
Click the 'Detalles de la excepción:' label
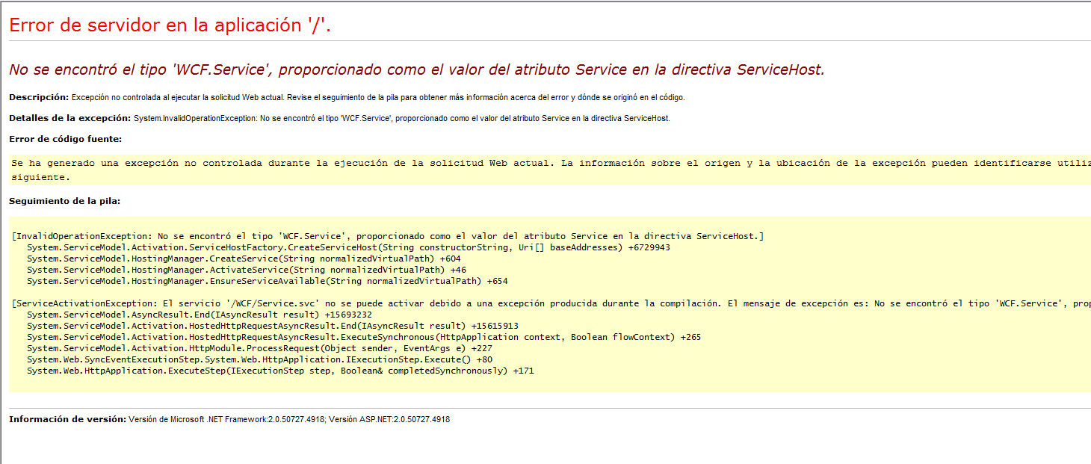coord(69,118)
